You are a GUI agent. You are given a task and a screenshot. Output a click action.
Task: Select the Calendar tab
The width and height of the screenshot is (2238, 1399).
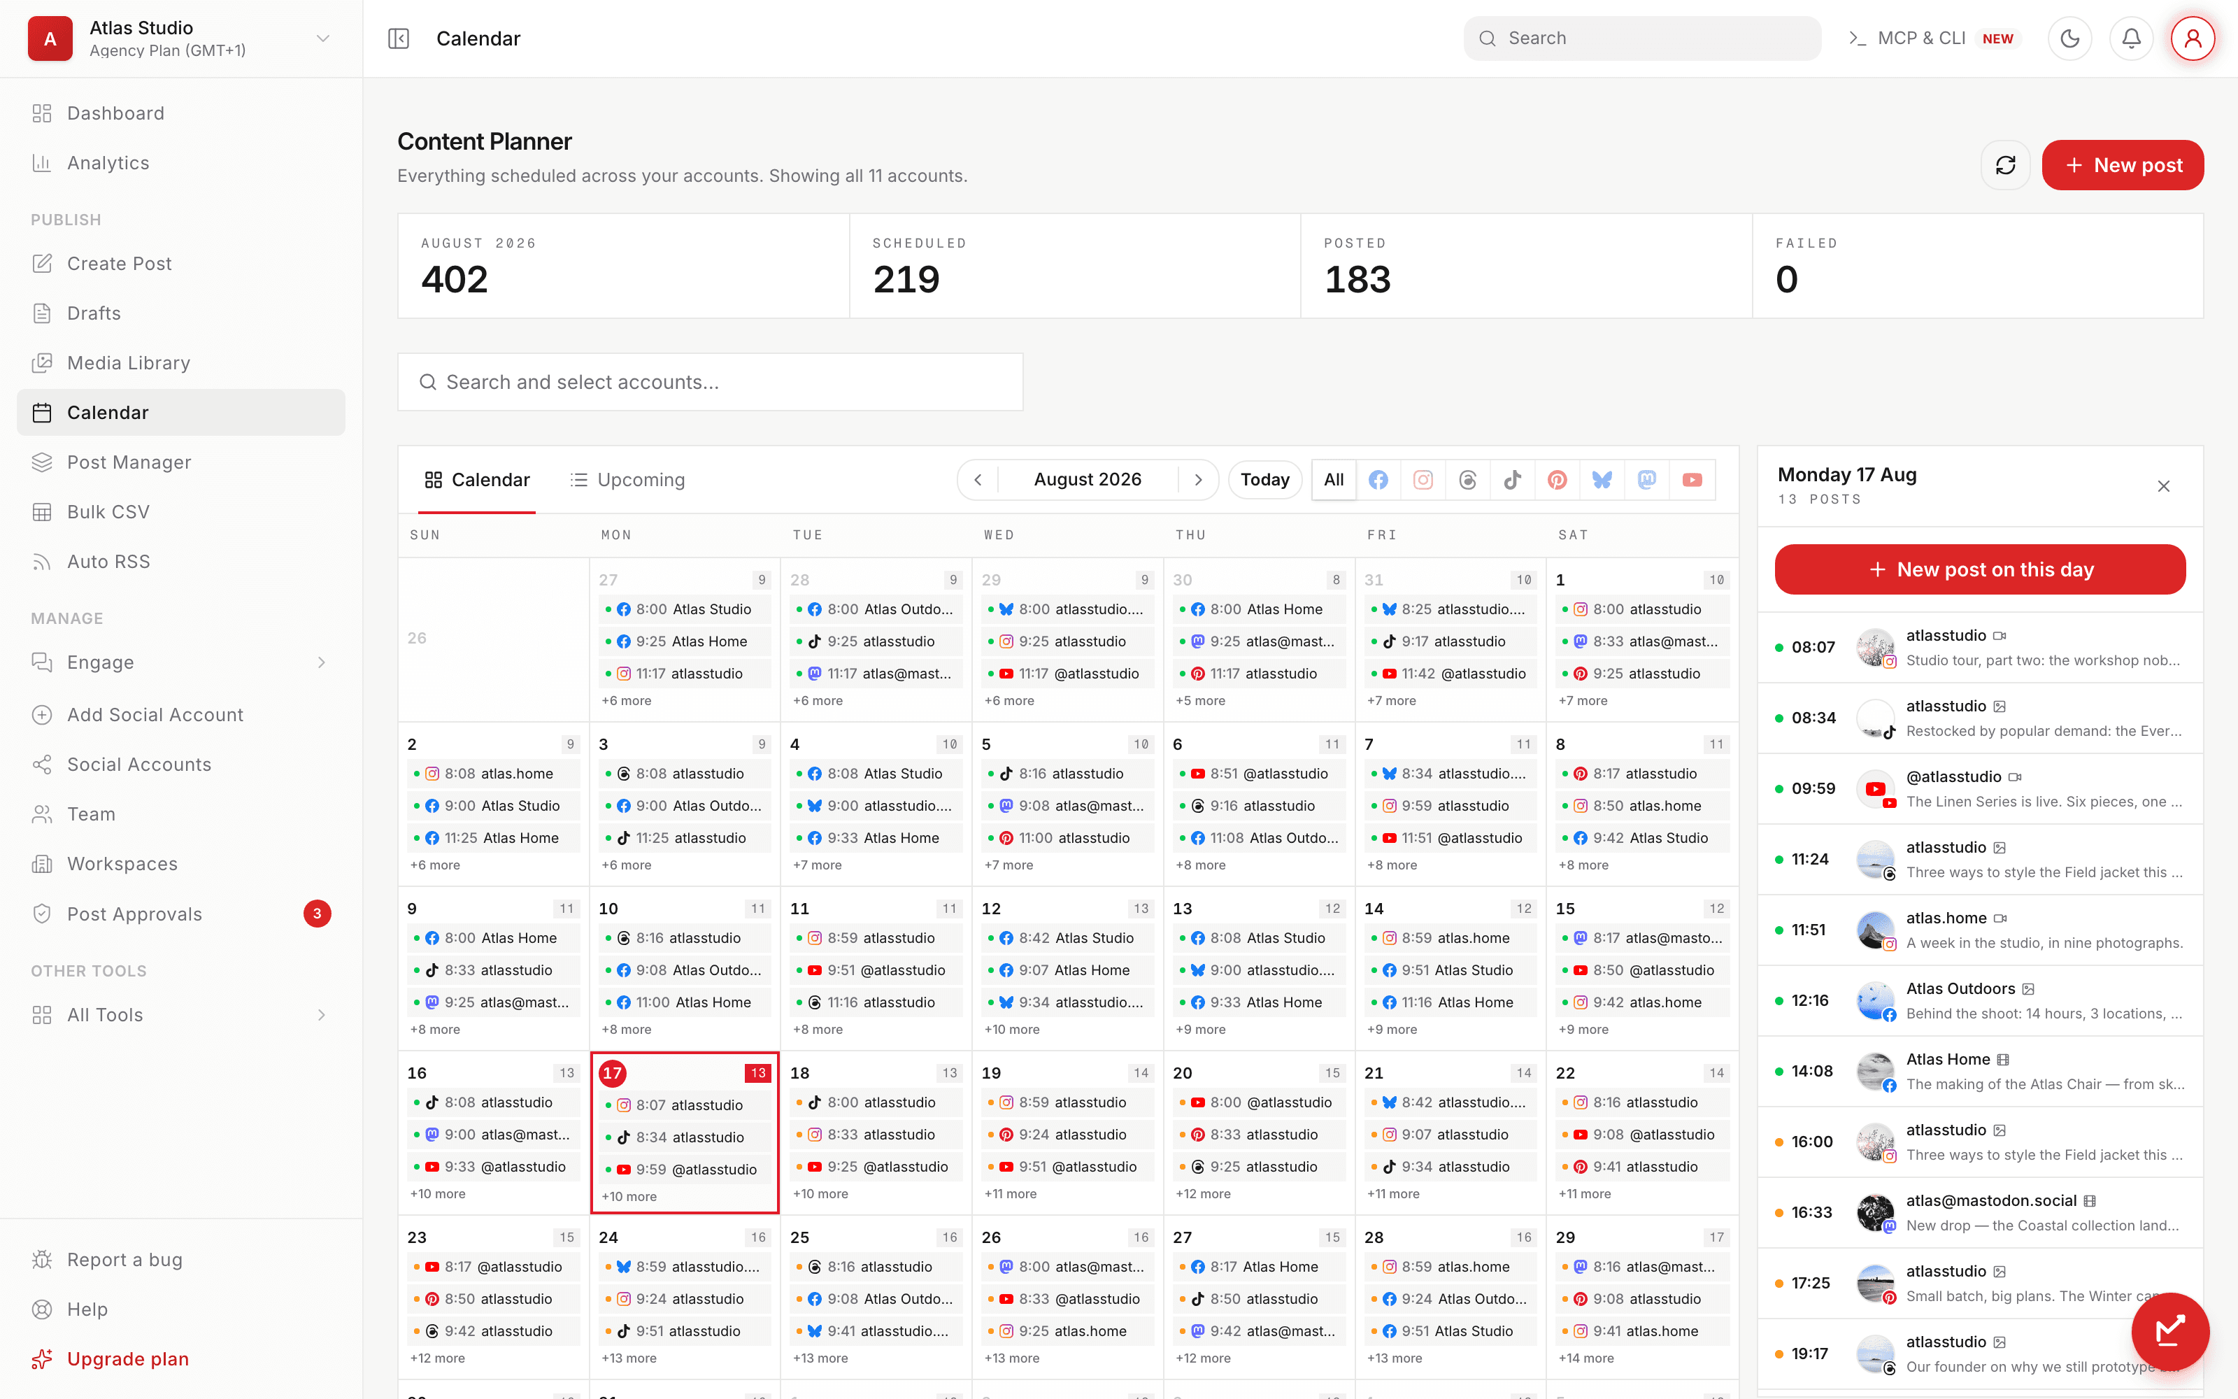pyautogui.click(x=476, y=479)
